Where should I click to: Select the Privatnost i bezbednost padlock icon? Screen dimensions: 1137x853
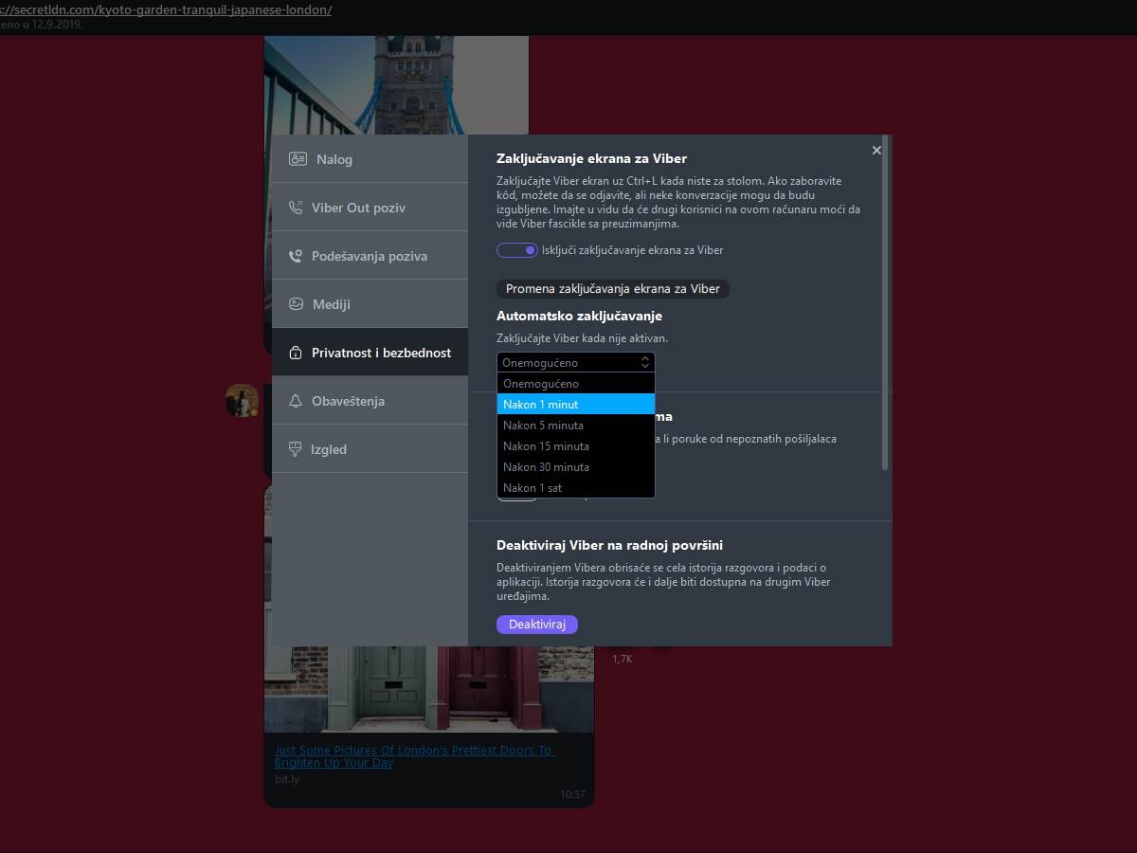(297, 352)
